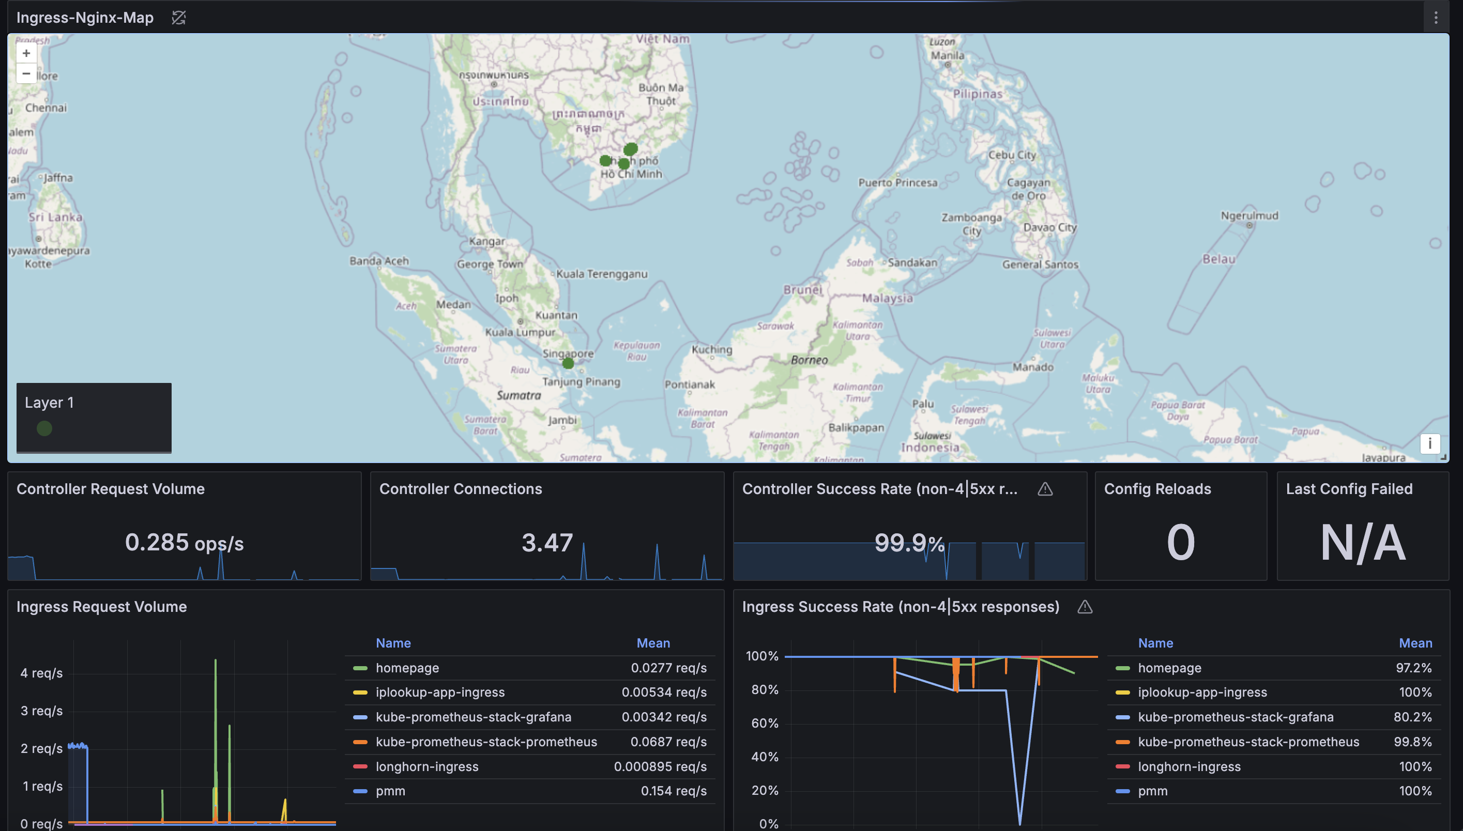Click the Singapore map marker
The image size is (1463, 831).
568,363
